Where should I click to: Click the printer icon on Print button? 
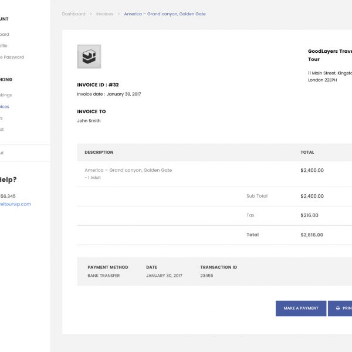coord(338,308)
